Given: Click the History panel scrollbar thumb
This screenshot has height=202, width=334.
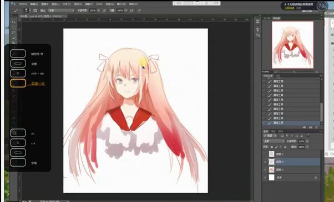Looking at the screenshot, I should coord(322,112).
